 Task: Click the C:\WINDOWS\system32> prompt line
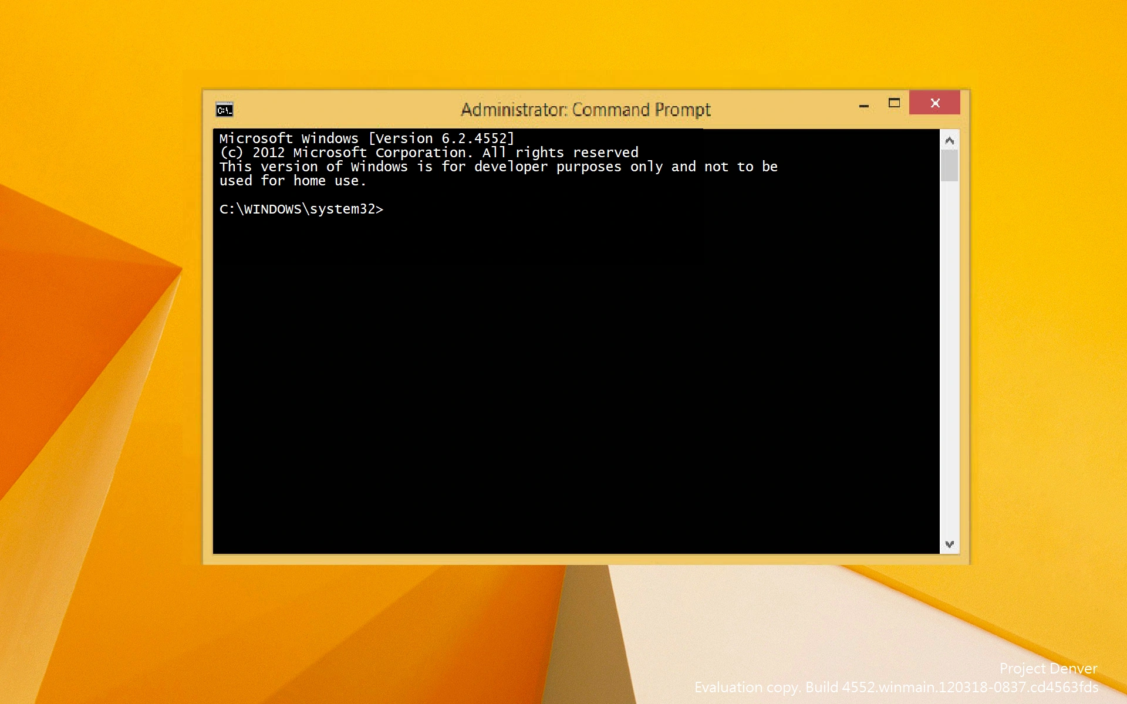click(x=301, y=209)
